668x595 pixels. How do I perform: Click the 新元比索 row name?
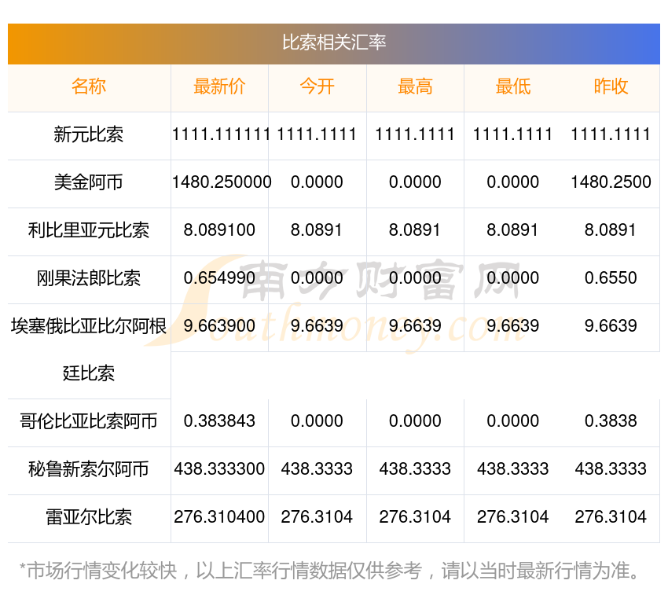[89, 134]
